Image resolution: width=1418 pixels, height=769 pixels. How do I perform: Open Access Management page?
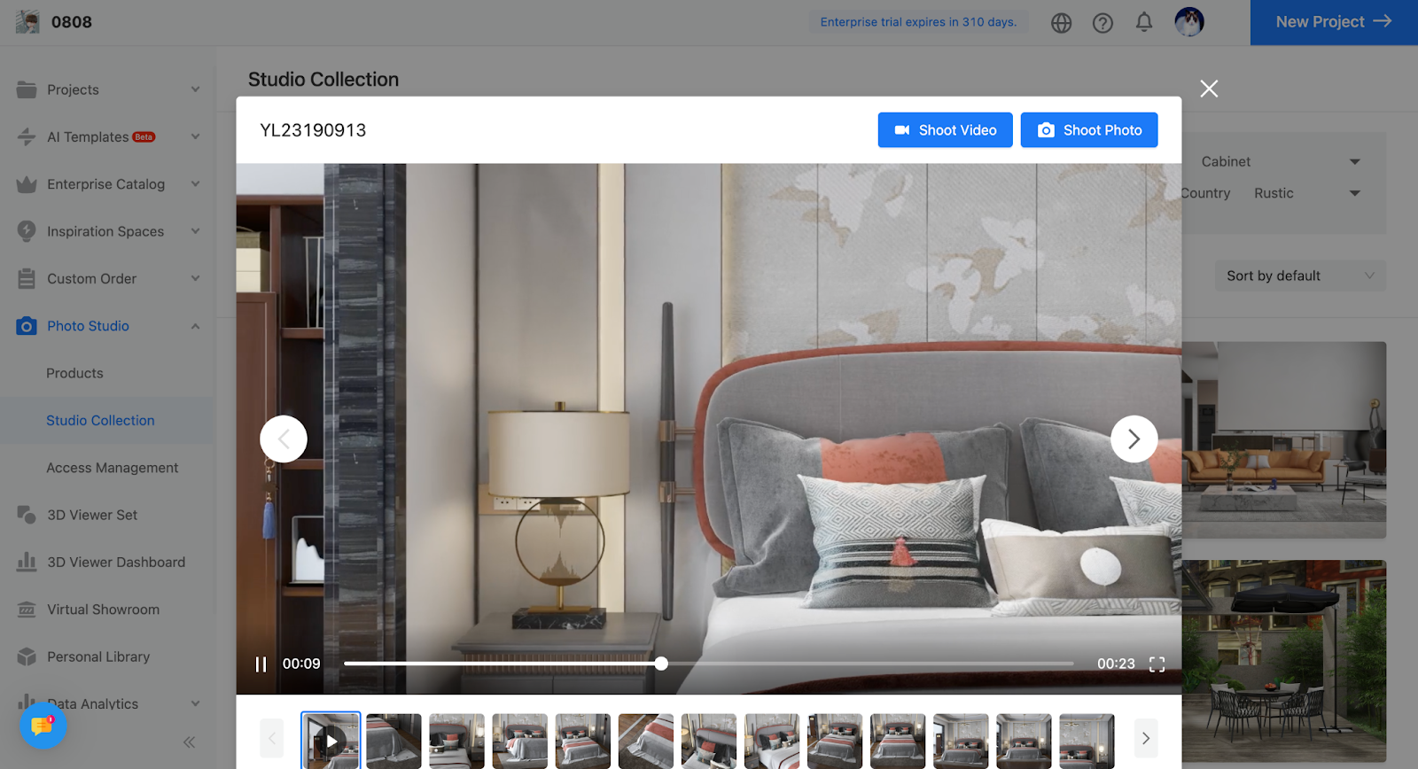click(x=113, y=468)
